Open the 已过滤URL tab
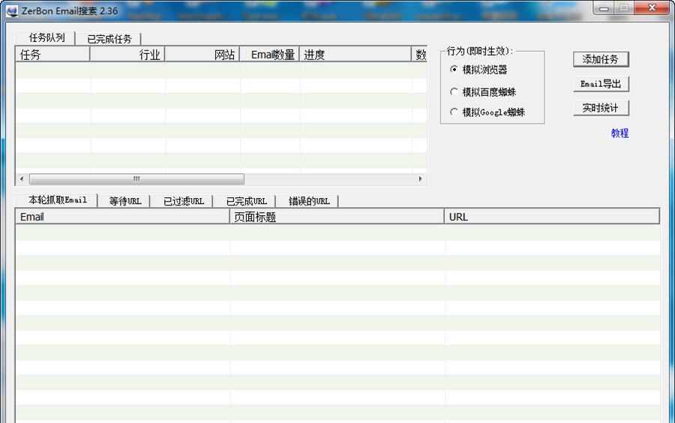This screenshot has height=423, width=675. pos(182,202)
